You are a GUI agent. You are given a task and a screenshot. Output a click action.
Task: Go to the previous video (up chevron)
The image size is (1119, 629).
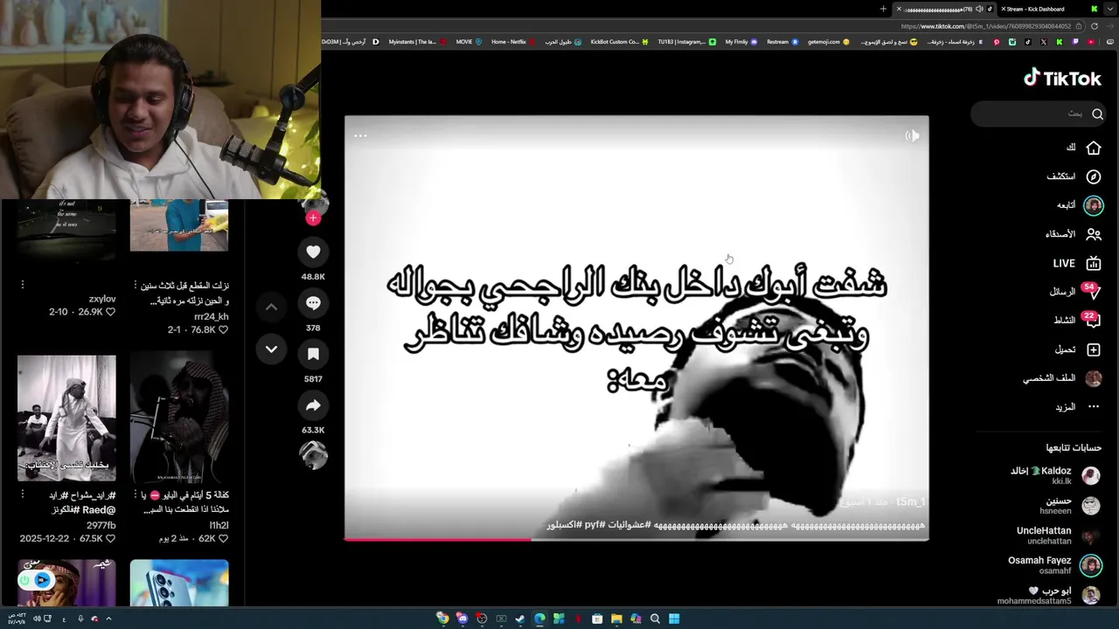click(271, 307)
